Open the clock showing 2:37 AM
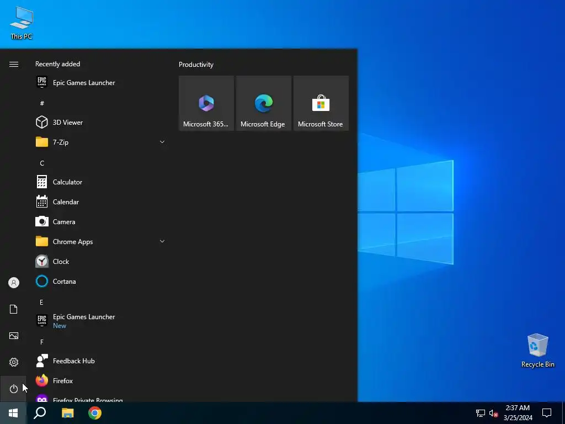The height and width of the screenshot is (424, 565). point(518,413)
